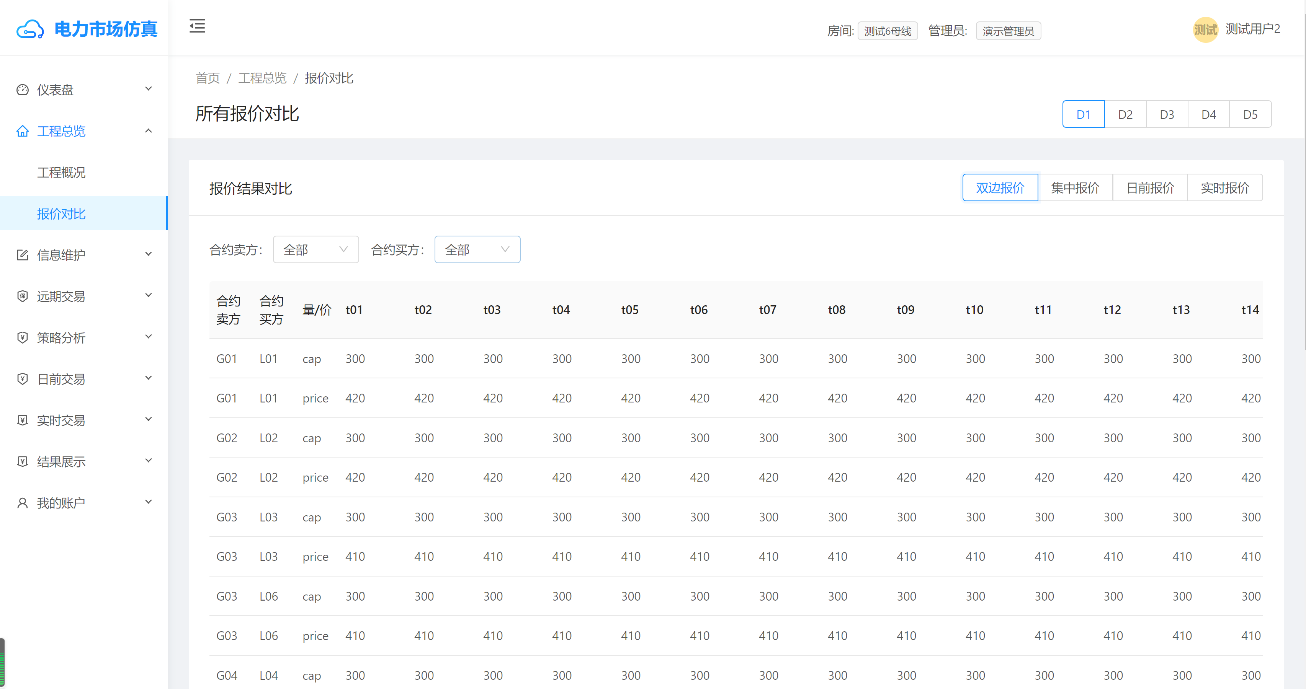Click the 结果展示 yen icon

click(x=22, y=461)
